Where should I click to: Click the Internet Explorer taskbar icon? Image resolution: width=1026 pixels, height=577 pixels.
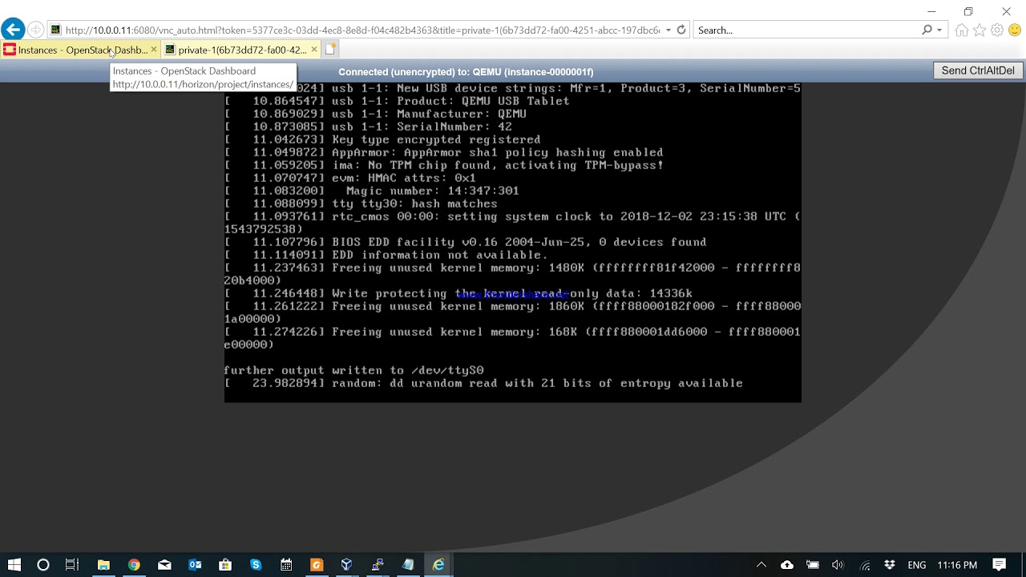[438, 565]
